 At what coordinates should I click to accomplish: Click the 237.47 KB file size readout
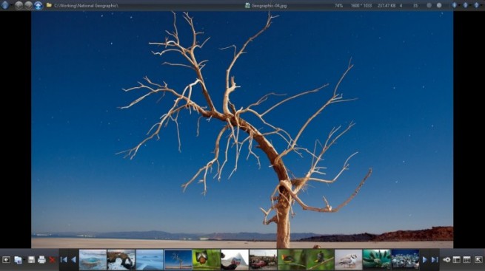click(387, 6)
